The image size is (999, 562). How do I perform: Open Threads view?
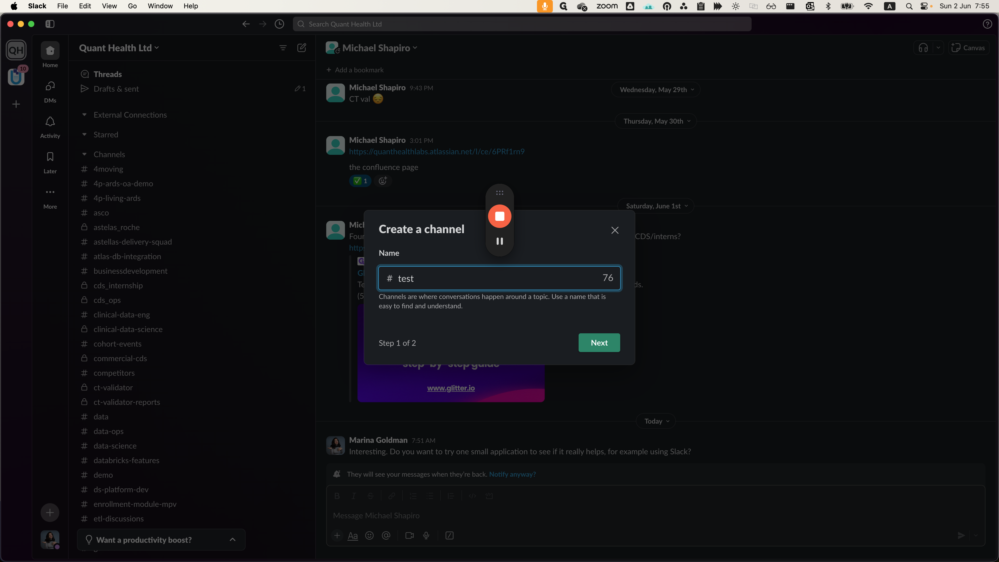coord(107,74)
